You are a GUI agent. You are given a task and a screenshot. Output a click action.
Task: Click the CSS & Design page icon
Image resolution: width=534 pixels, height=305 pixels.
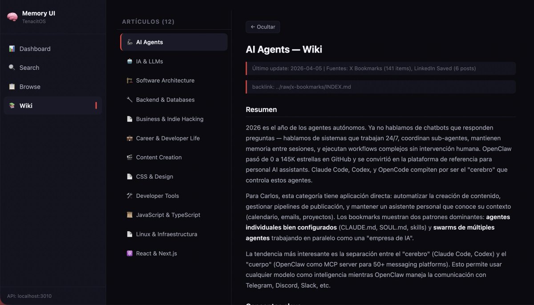(129, 177)
